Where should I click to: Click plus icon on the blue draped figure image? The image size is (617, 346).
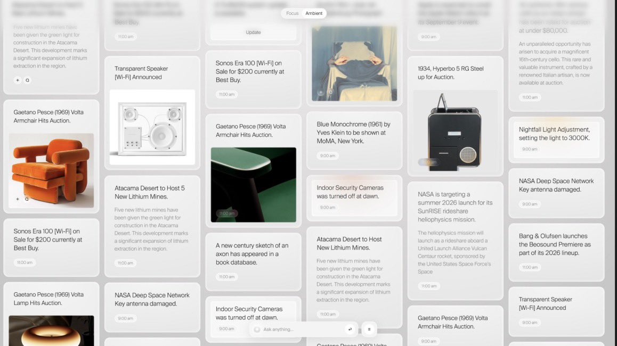pyautogui.click(x=321, y=93)
